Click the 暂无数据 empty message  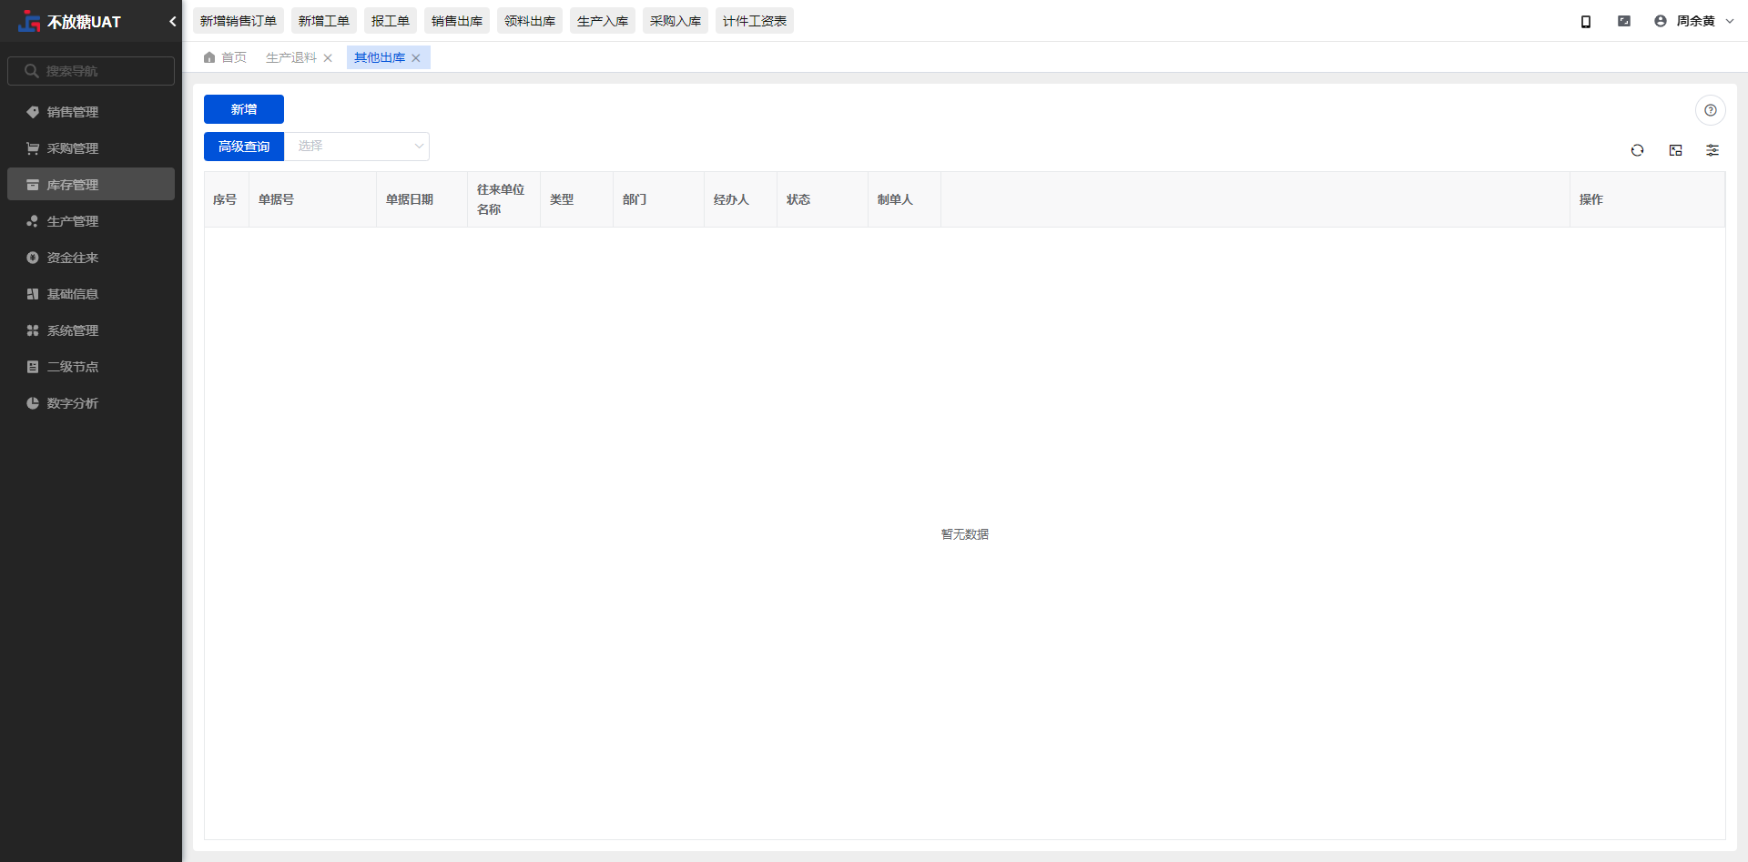tap(965, 534)
